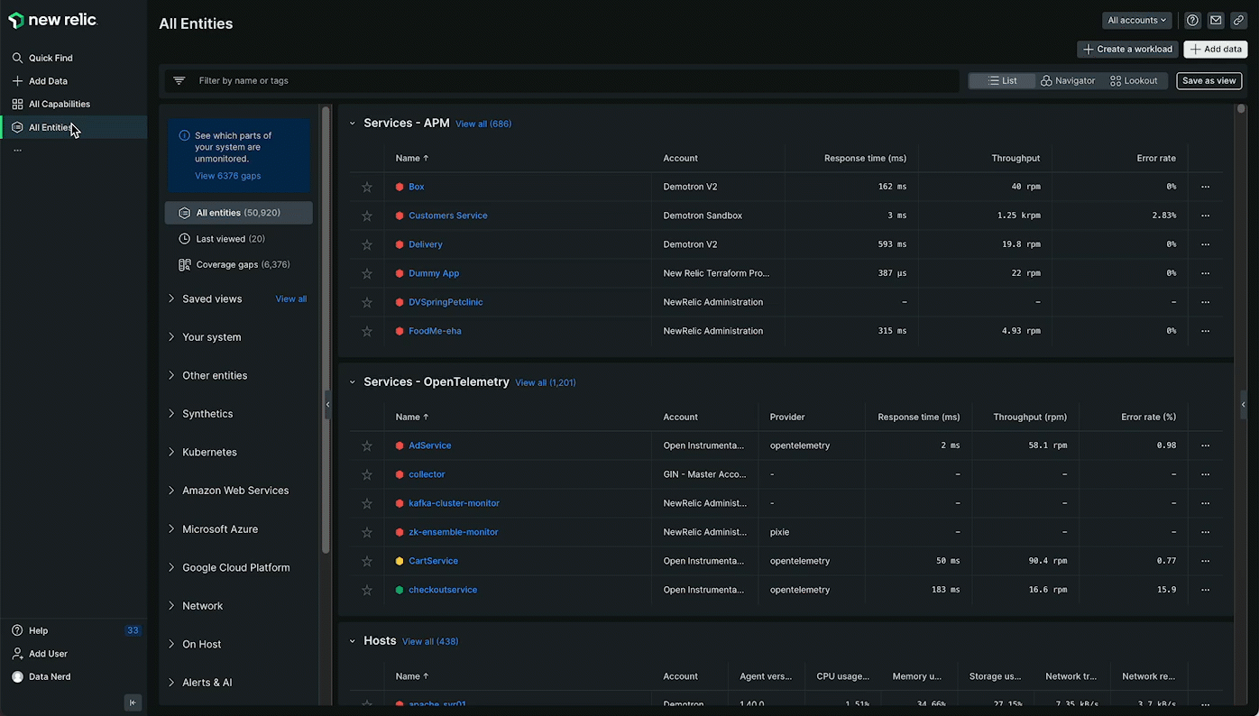Star the AdService entity as favorite
The width and height of the screenshot is (1259, 716).
point(367,446)
